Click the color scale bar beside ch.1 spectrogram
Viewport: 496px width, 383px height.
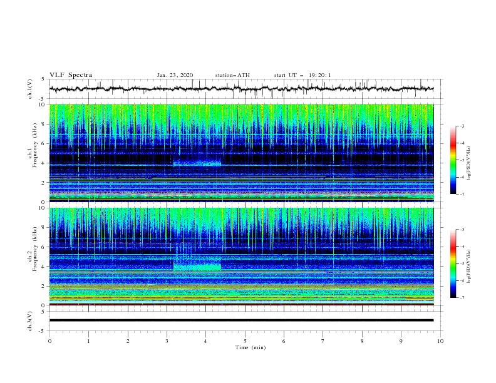click(x=453, y=160)
